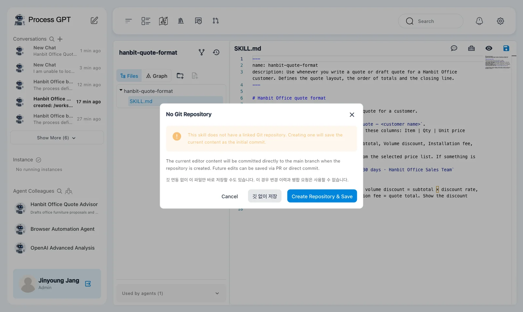
Task: Open the process map toolbar icon
Action: (163, 21)
